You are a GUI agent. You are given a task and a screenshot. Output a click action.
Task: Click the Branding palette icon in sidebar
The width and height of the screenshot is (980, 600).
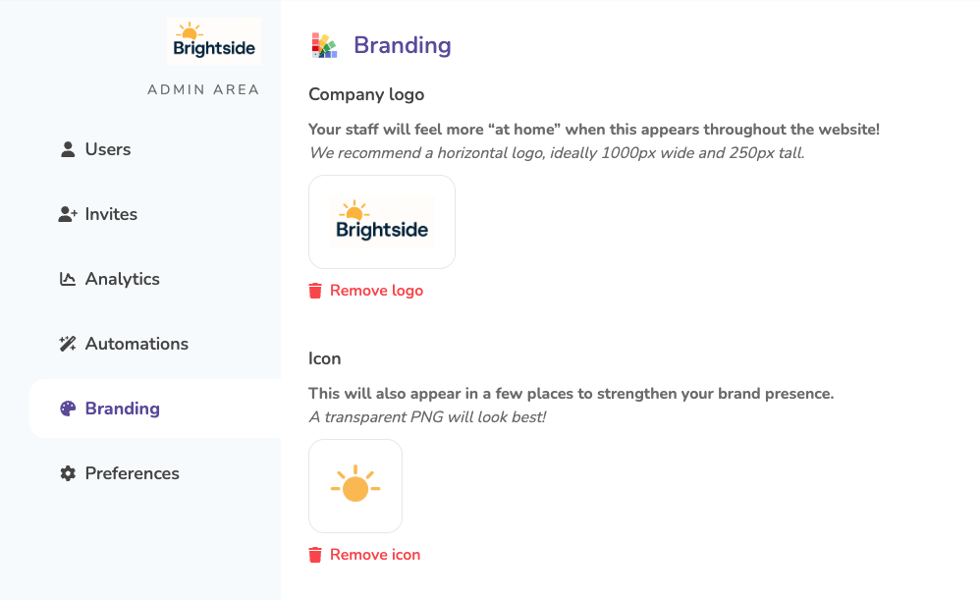(x=68, y=409)
